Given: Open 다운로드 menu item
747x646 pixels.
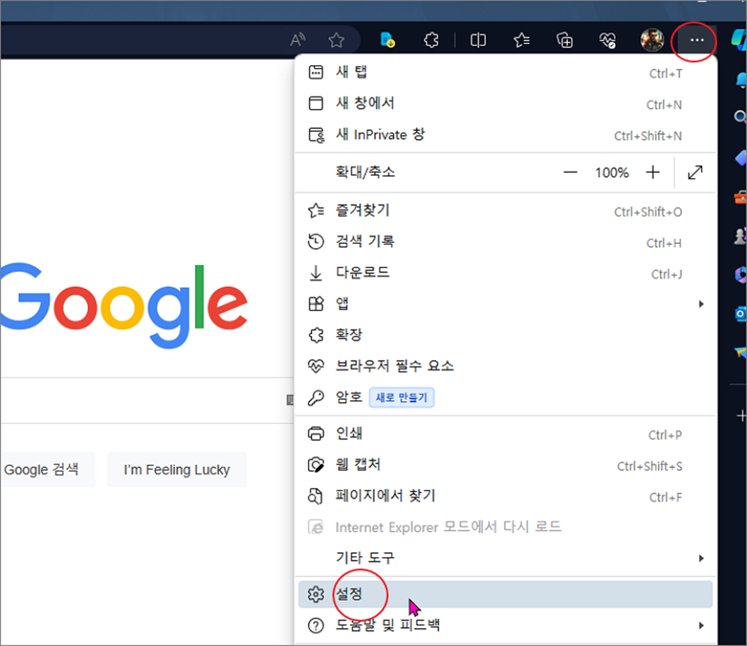Looking at the screenshot, I should (506, 273).
